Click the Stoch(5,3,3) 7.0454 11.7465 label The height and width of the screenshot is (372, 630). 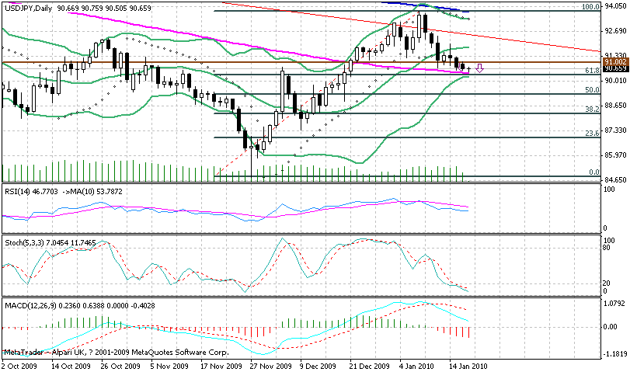[x=50, y=243]
